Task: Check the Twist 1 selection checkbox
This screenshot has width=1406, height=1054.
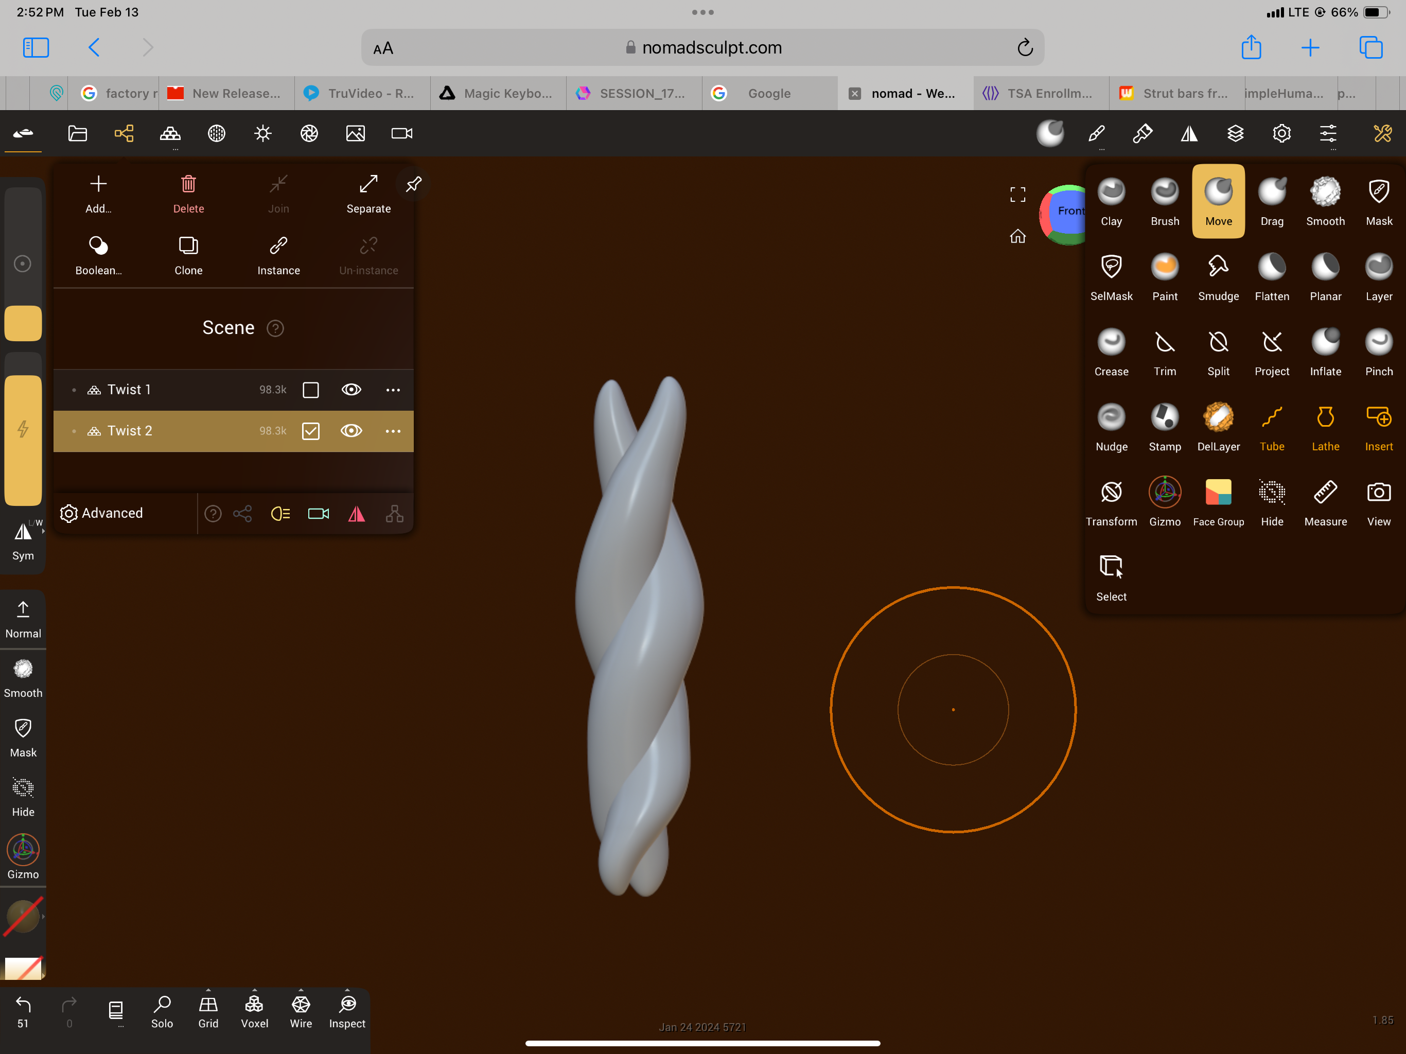Action: (311, 390)
